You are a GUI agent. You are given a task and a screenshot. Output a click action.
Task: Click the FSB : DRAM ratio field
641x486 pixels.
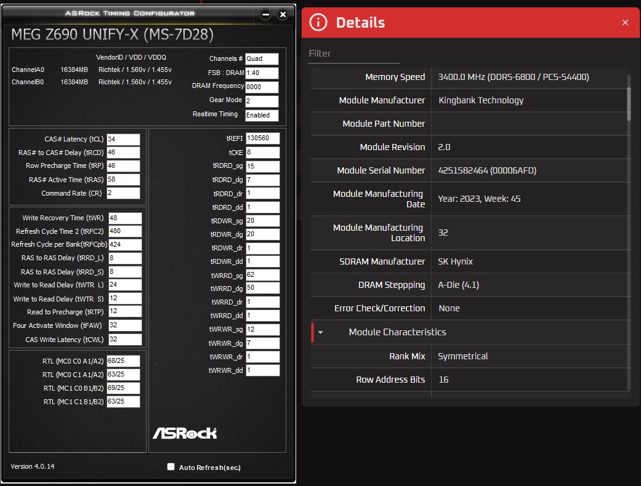click(x=262, y=73)
